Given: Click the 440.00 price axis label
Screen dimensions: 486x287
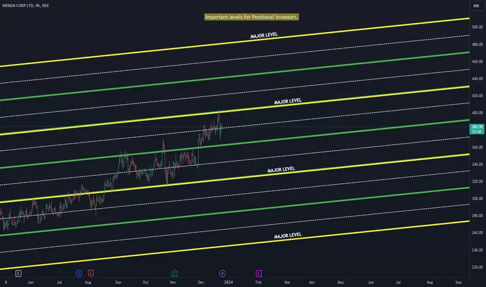Looking at the screenshot, I should pyautogui.click(x=477, y=78).
